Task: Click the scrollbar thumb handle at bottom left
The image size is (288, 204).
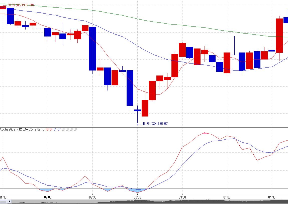Action: (4, 201)
